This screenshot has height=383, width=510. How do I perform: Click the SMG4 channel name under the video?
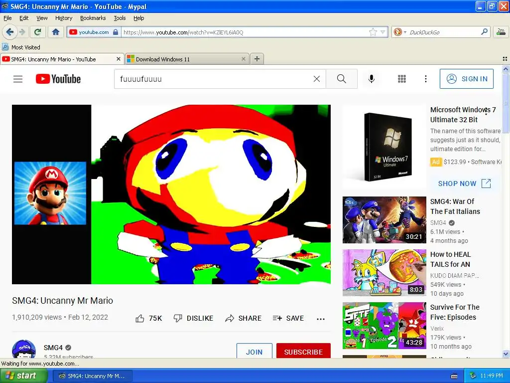53,348
